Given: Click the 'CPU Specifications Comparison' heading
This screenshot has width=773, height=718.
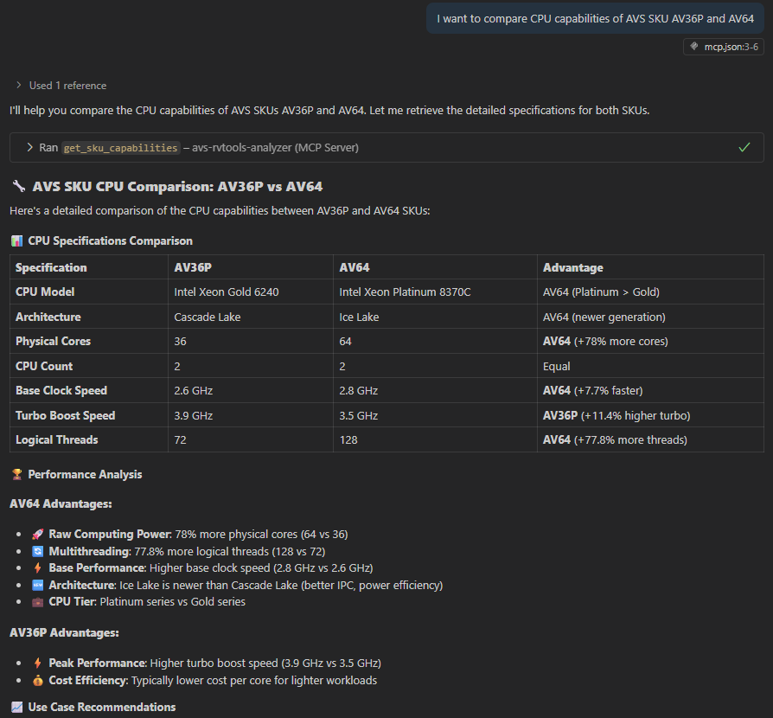Looking at the screenshot, I should pyautogui.click(x=110, y=240).
